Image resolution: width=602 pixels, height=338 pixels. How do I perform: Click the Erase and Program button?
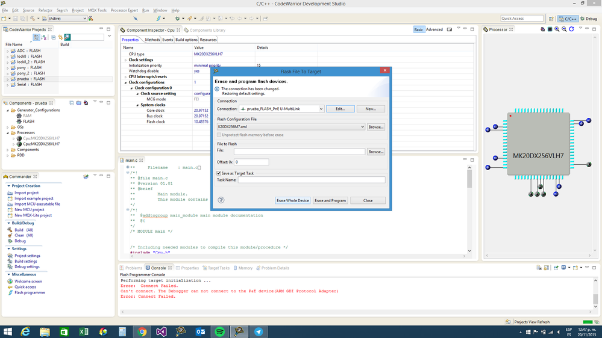[x=330, y=200]
